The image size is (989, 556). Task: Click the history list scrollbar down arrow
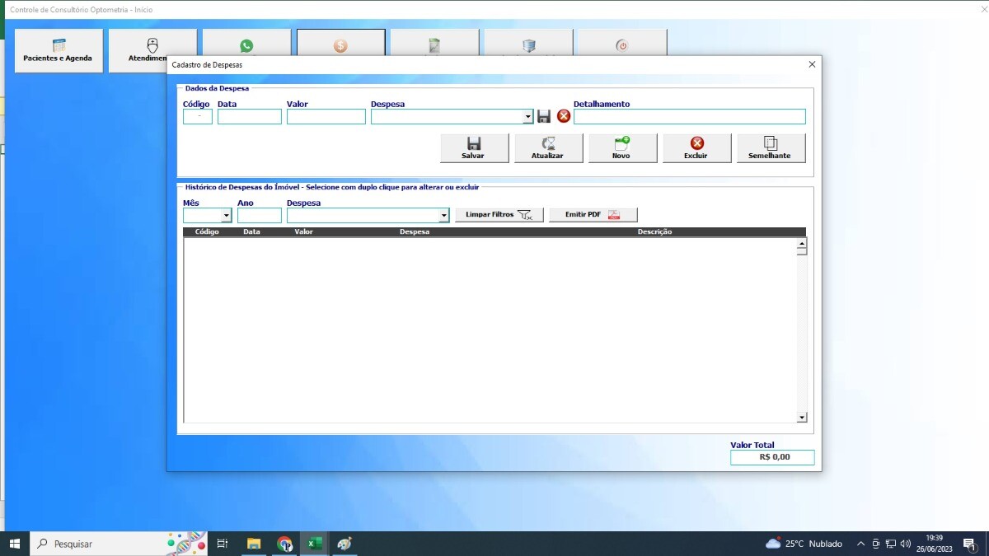802,418
